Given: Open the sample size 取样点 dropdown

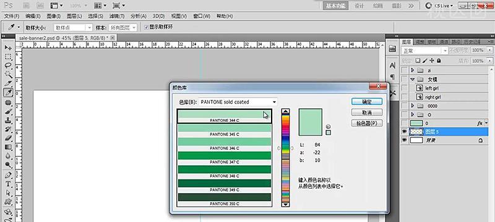Looking at the screenshot, I should pyautogui.click(x=73, y=28).
